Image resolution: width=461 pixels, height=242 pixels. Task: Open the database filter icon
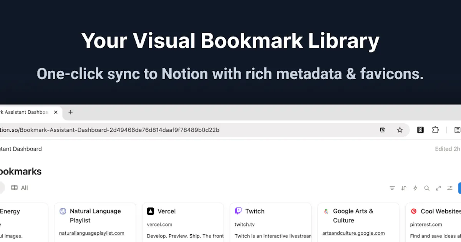[392, 188]
